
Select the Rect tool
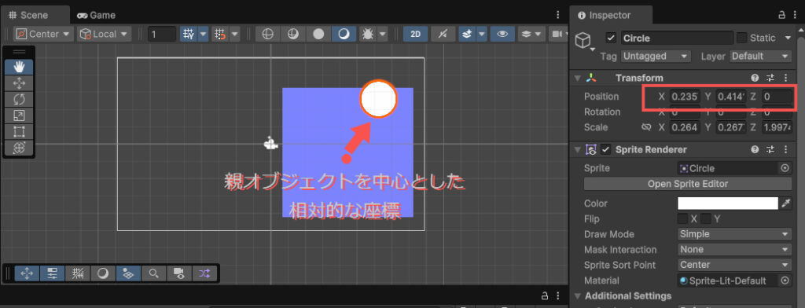19,131
